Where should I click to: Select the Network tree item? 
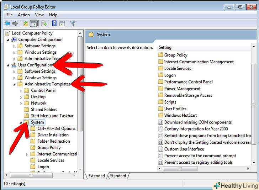point(39,103)
